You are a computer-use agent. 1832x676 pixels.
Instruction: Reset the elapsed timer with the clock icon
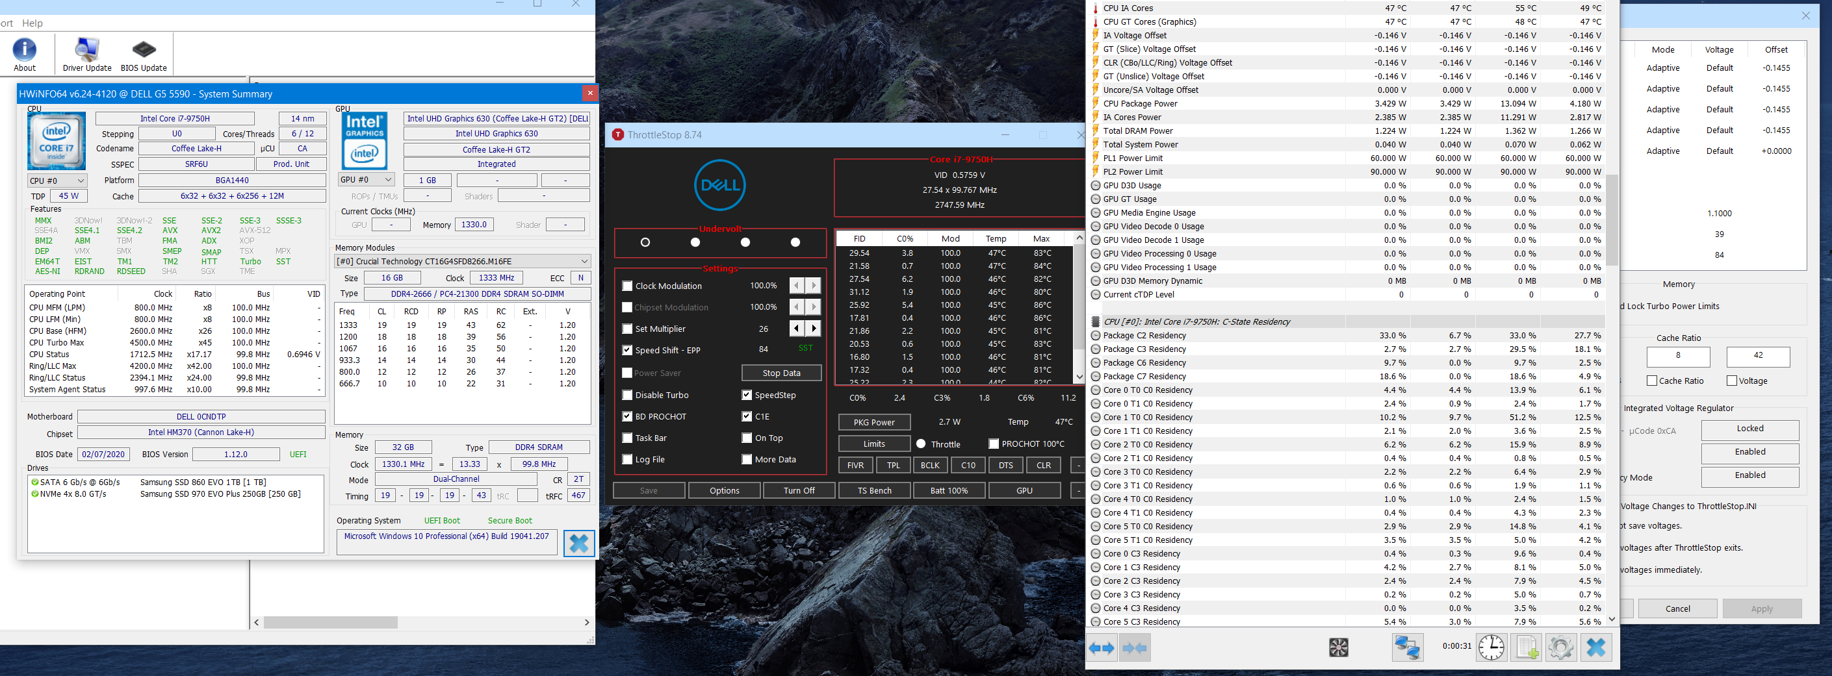[1491, 647]
